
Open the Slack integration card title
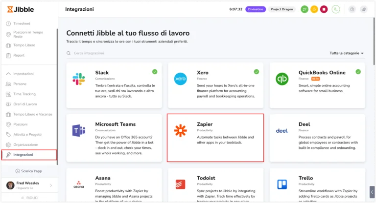point(102,72)
